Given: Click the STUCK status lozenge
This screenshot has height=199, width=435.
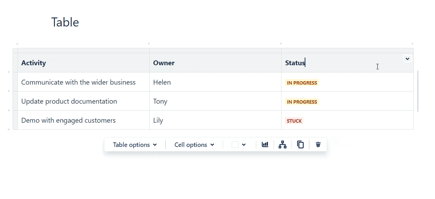Looking at the screenshot, I should click(x=294, y=121).
